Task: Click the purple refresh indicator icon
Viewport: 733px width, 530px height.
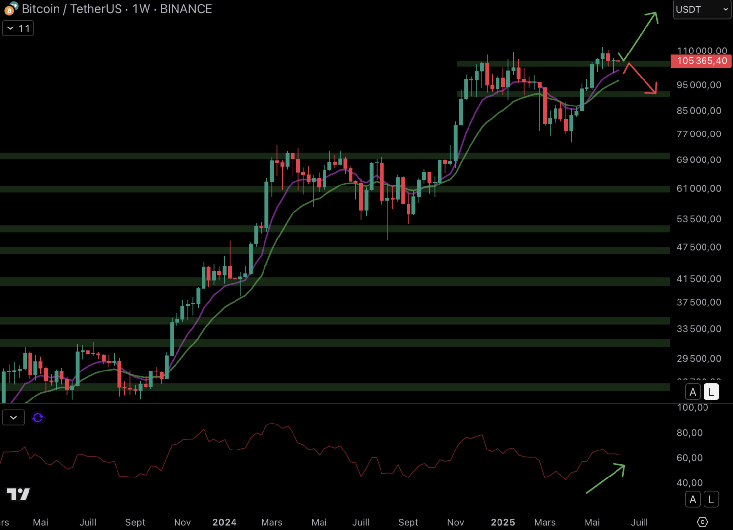Action: (x=38, y=418)
